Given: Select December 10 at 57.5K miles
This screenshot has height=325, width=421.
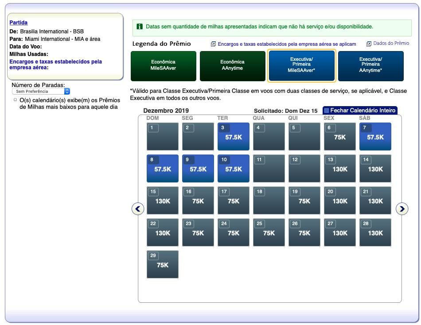Looking at the screenshot, I should click(234, 168).
